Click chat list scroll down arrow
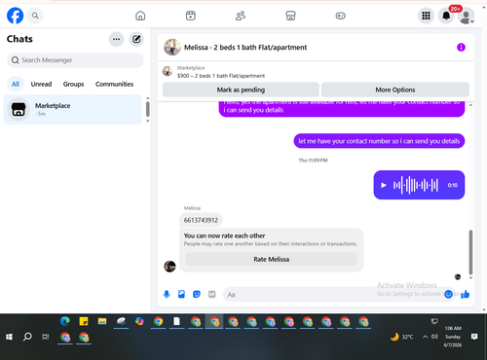This screenshot has height=360, width=487. coord(148,122)
